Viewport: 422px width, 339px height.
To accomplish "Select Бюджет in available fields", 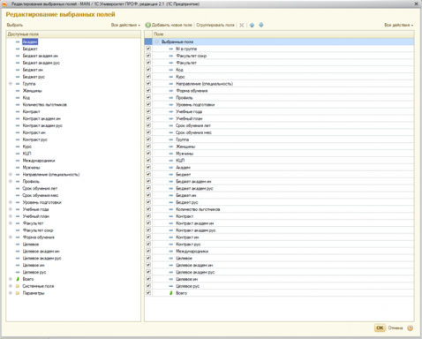I will (30, 49).
